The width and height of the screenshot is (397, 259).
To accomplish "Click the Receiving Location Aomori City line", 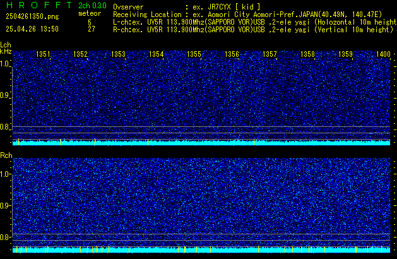I will coord(247,15).
